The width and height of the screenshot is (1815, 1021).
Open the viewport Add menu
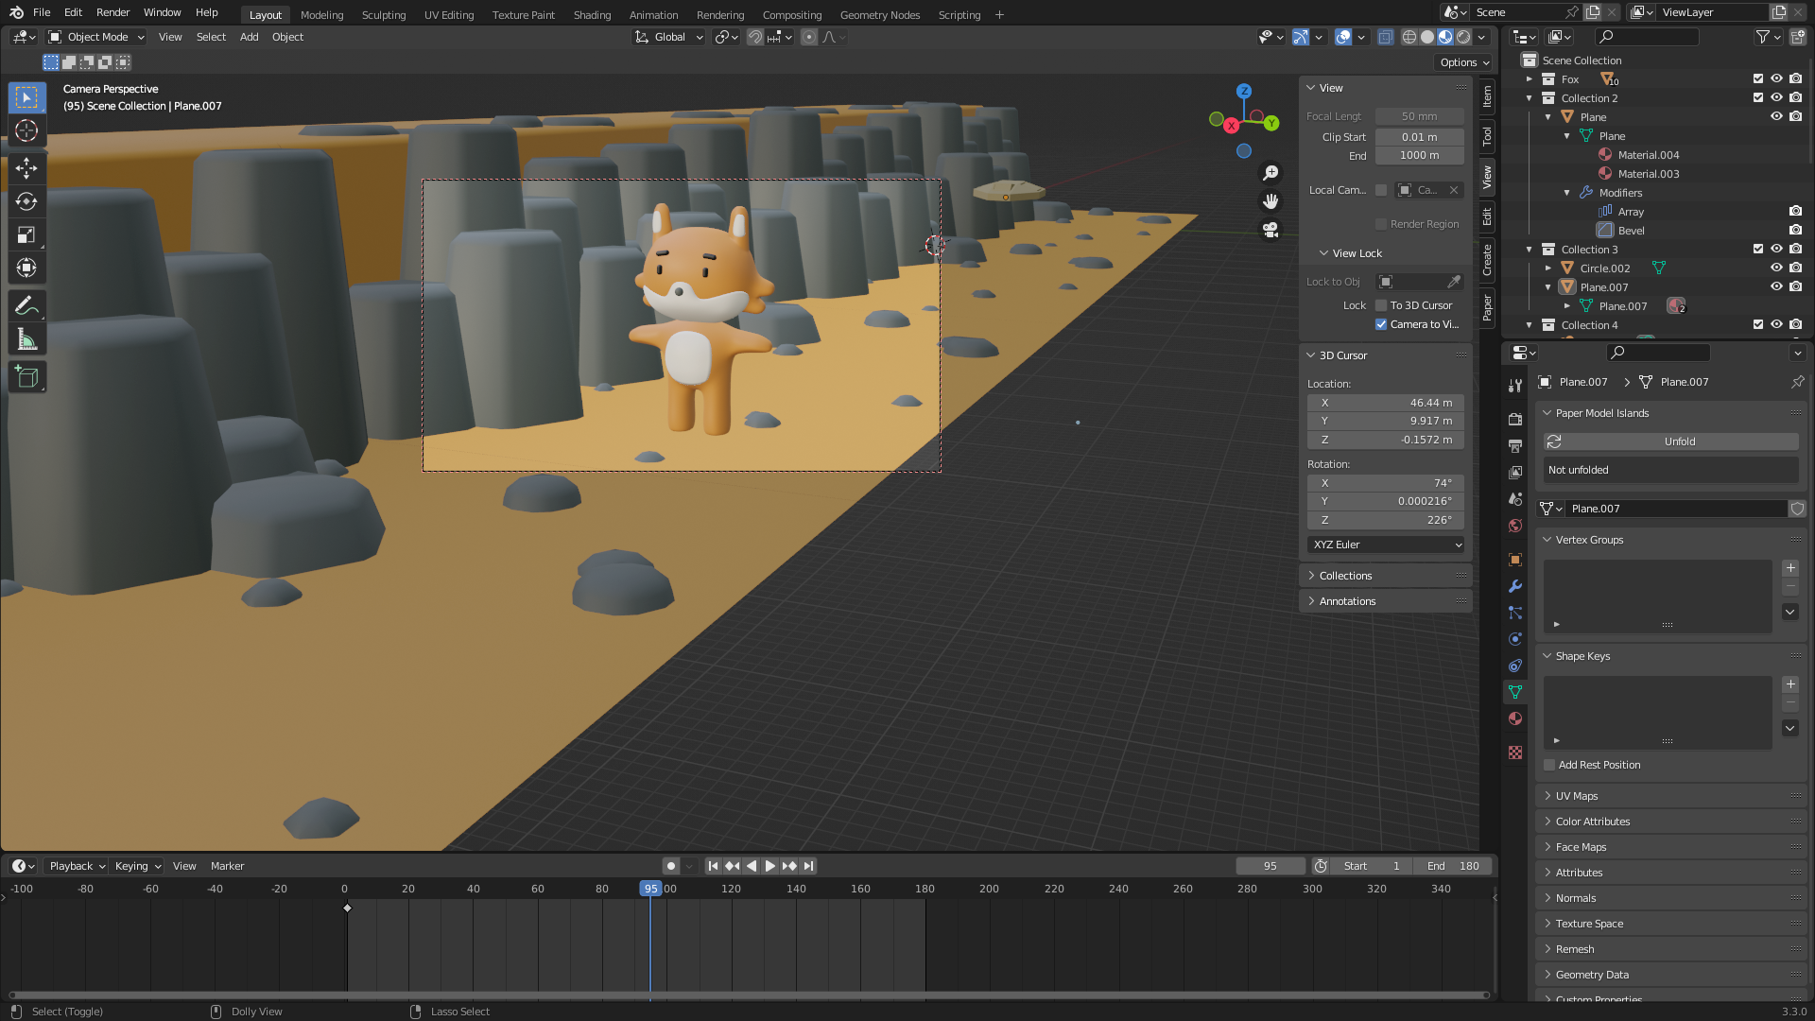click(249, 37)
